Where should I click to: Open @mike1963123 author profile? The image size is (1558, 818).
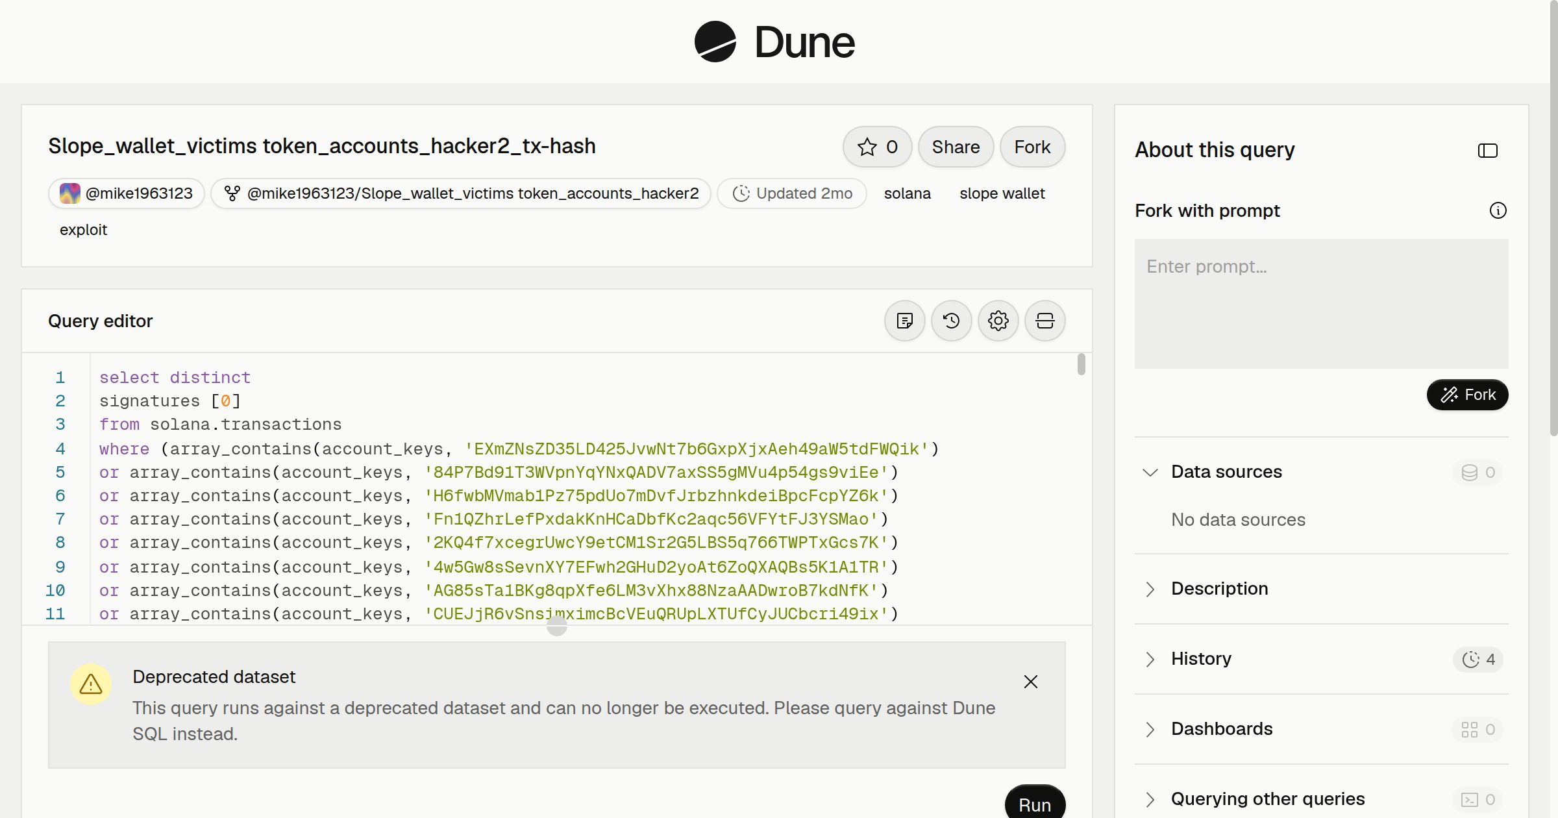coord(127,193)
